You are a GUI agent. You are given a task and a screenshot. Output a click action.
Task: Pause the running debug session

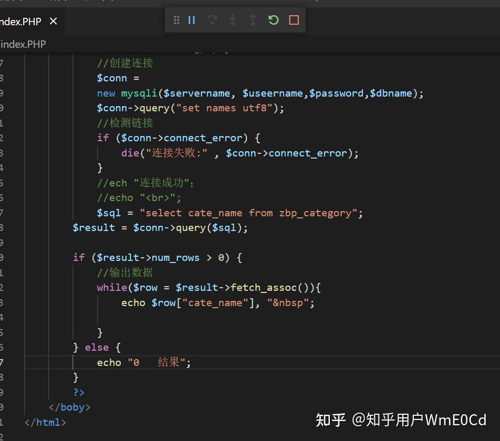click(191, 20)
